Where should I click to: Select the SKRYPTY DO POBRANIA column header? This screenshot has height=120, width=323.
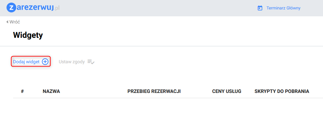(x=282, y=91)
